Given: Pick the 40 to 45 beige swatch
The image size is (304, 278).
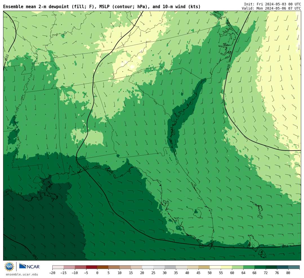Looking at the screenshot, I should (x=193, y=267).
